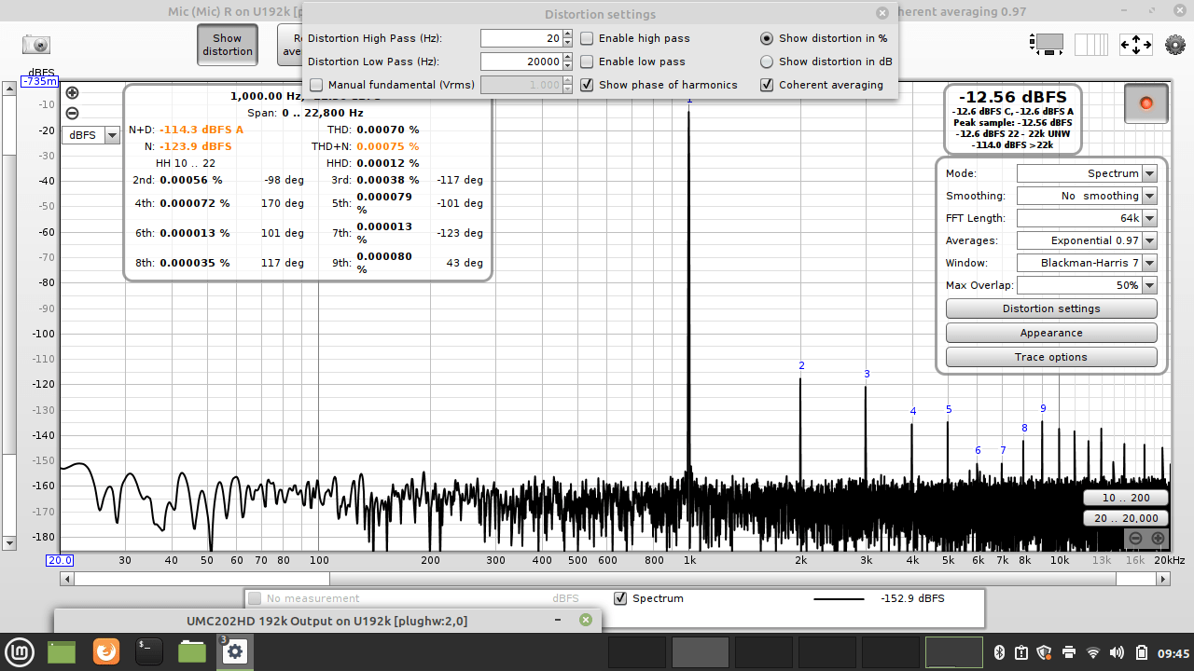Viewport: 1194px width, 671px height.
Task: Zoom in vertical axis with plus icon
Action: coord(73,93)
